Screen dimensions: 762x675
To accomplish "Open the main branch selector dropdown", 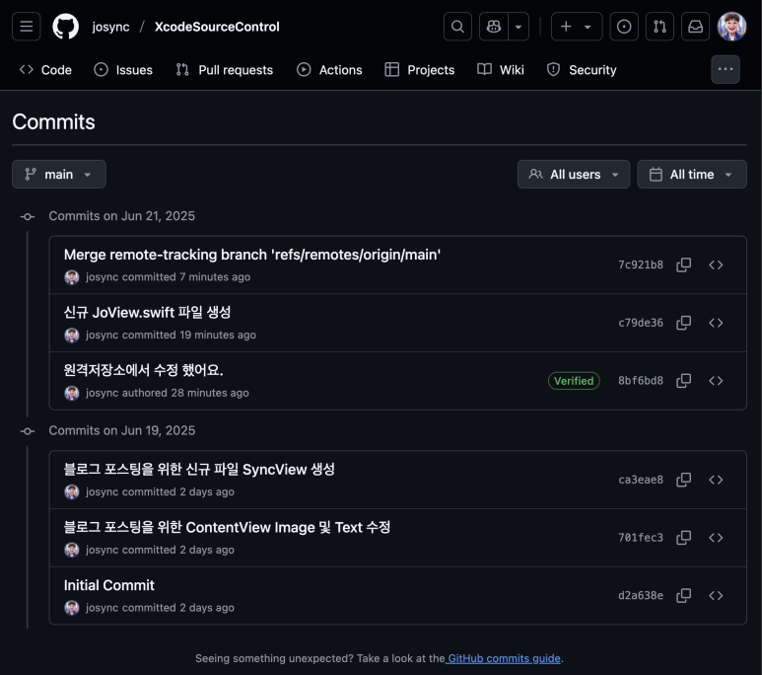I will click(59, 175).
